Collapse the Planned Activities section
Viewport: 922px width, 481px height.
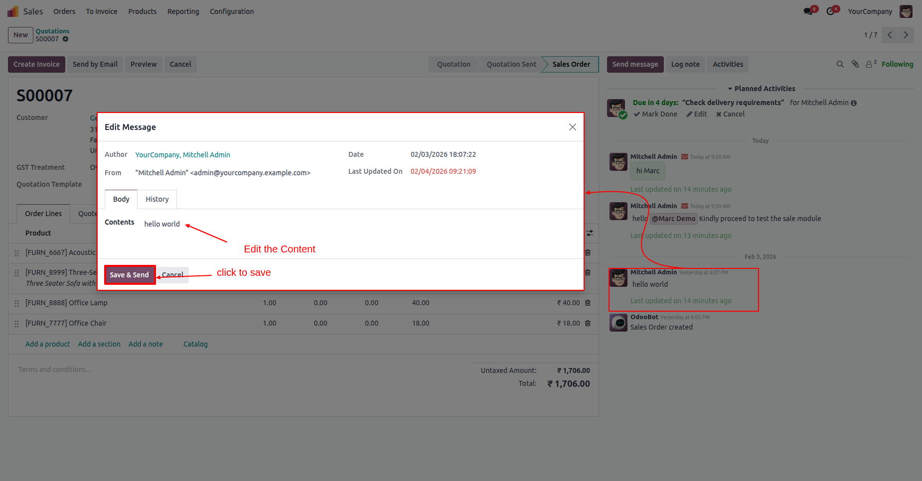761,89
